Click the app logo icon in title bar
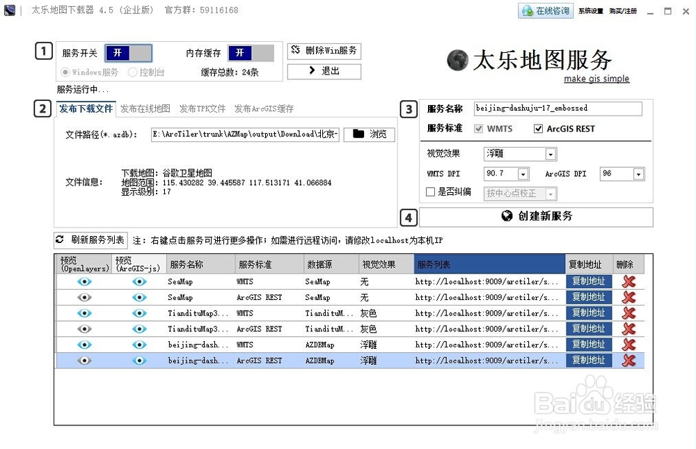Image resolution: width=696 pixels, height=449 pixels. pyautogui.click(x=9, y=10)
